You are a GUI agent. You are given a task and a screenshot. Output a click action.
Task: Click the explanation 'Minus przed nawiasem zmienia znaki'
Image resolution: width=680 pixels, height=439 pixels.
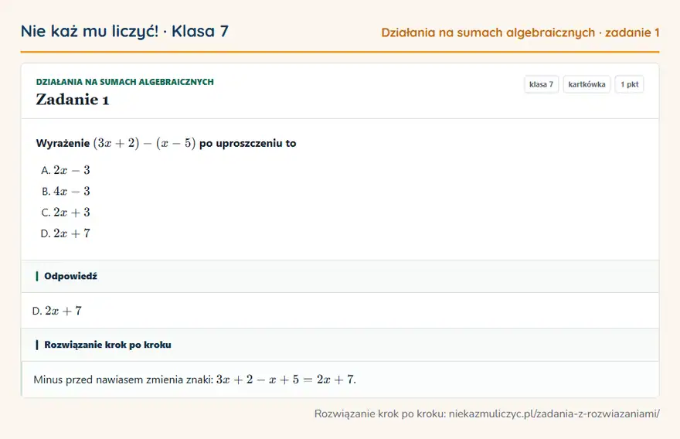coord(124,379)
